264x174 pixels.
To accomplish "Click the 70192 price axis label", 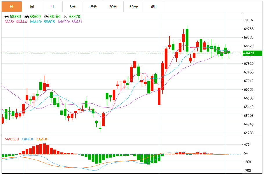I will coord(249,20).
